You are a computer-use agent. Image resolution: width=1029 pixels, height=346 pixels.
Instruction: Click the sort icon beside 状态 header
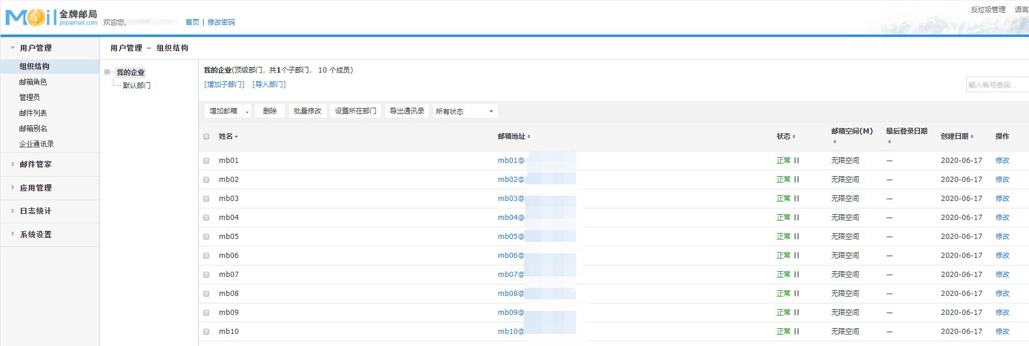tap(794, 137)
